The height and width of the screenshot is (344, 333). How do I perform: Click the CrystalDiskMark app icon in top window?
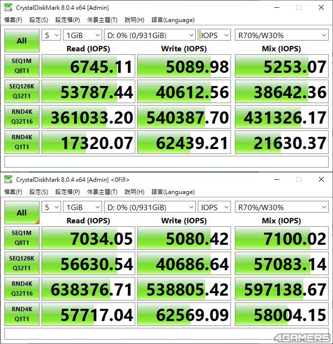coord(8,7)
